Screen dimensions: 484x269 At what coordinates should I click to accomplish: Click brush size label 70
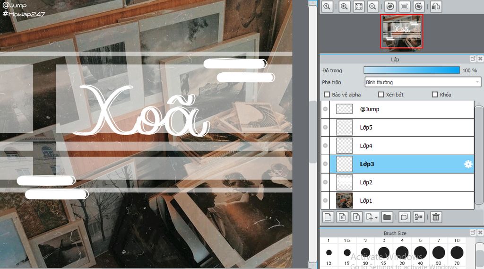pyautogui.click(x=457, y=263)
